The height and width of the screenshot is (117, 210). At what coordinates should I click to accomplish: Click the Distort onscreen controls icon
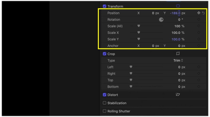click(x=178, y=95)
